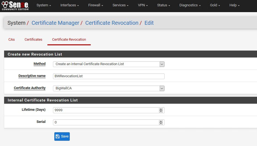
Task: Switch to the CAs tab
Action: tap(12, 40)
